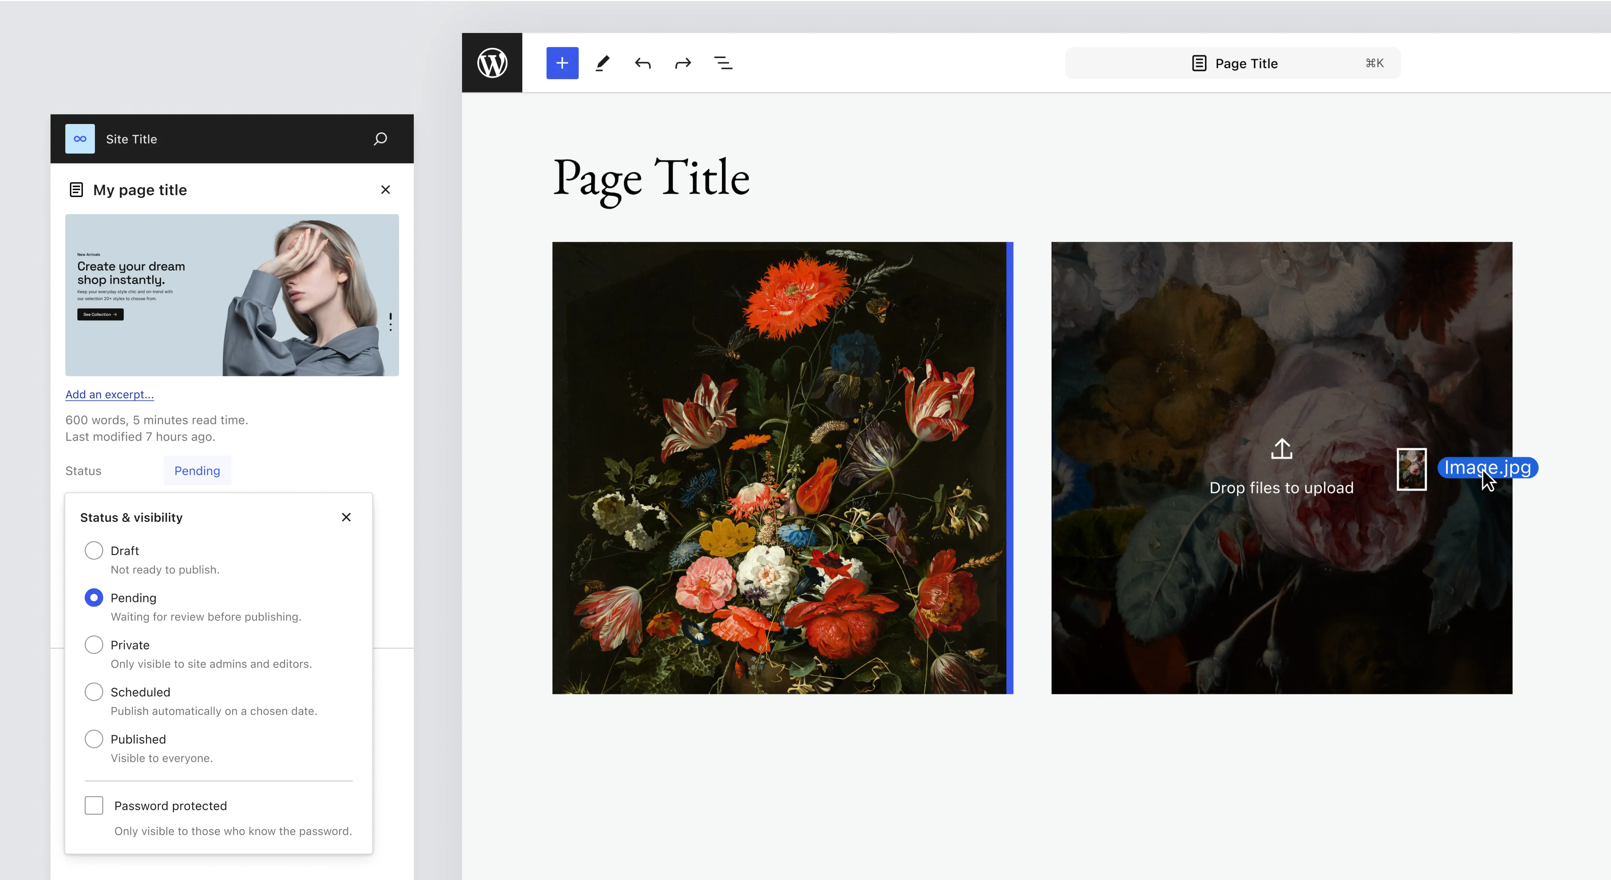Open the document overview list icon
The height and width of the screenshot is (880, 1611).
pyautogui.click(x=723, y=63)
